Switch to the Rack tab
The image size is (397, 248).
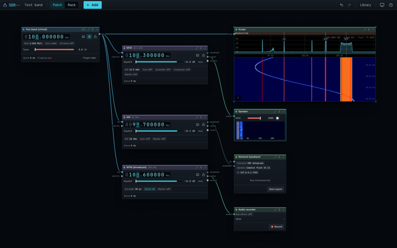tap(72, 5)
